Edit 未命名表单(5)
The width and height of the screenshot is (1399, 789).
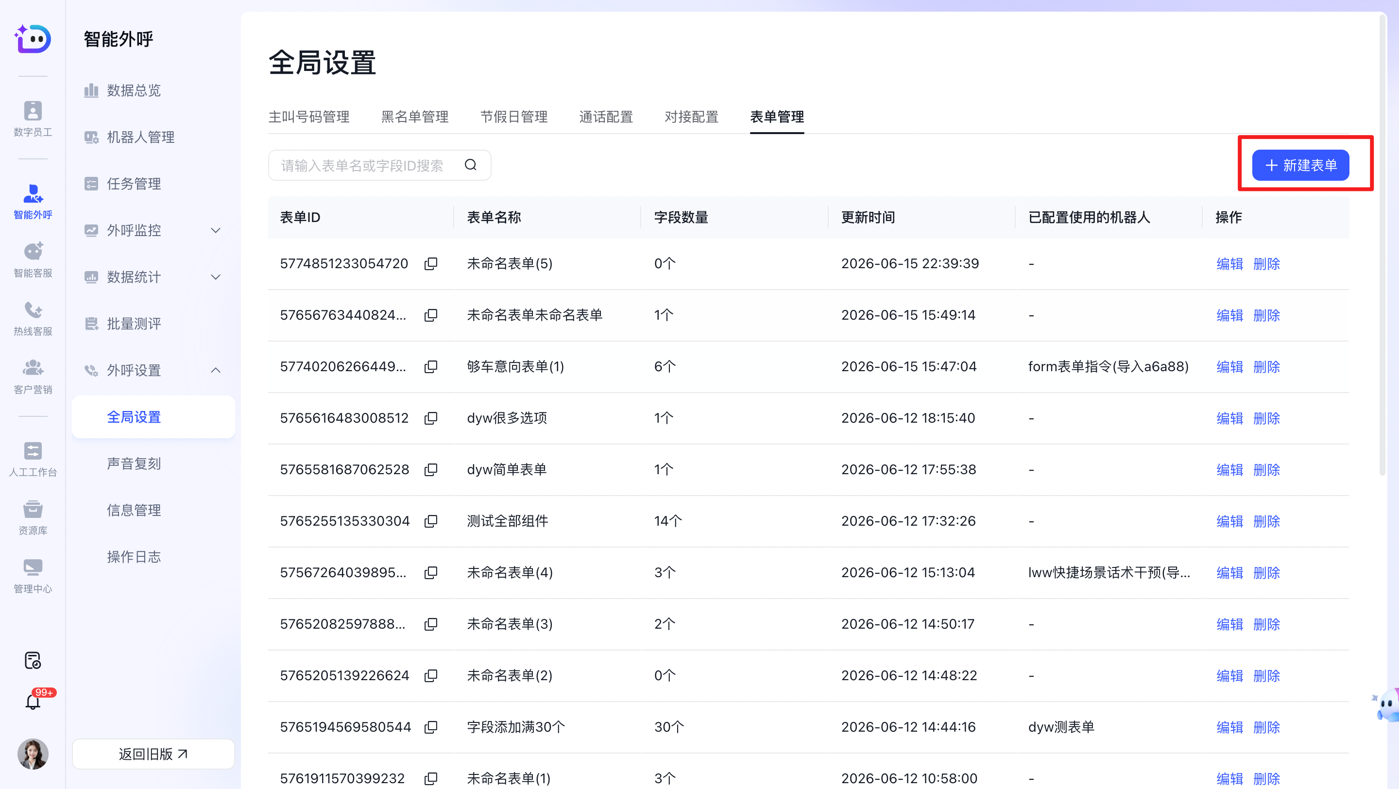1229,264
